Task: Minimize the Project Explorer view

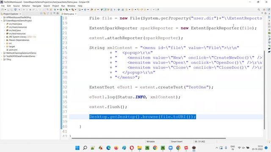Action: (54, 14)
